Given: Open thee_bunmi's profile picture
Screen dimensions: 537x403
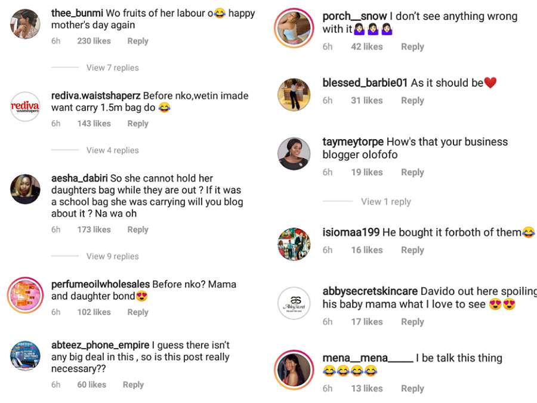Looking at the screenshot, I should point(26,24).
